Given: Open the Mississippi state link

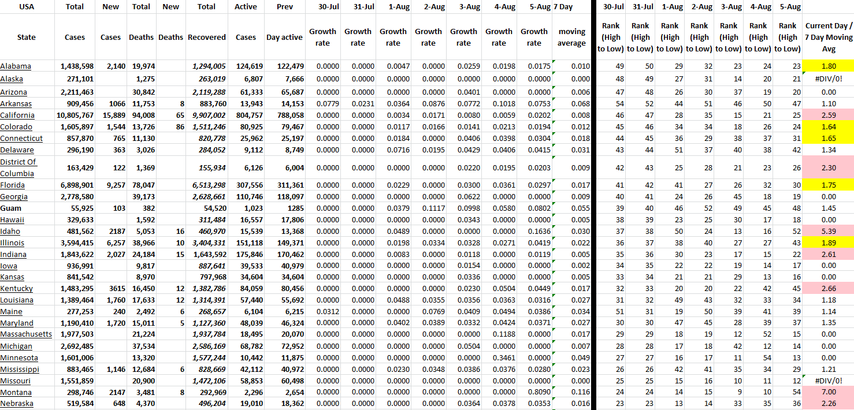Looking at the screenshot, I should pos(20,369).
